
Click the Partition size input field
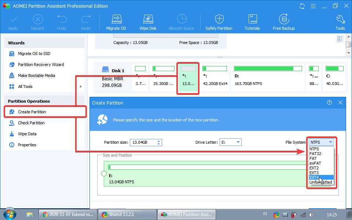143,142
